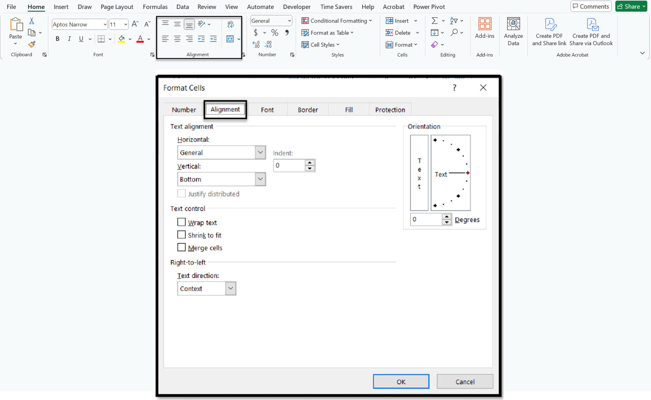Enable the Wrap text checkbox
This screenshot has width=651, height=400.
(181, 222)
